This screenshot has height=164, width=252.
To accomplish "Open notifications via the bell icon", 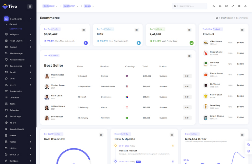I will click(x=220, y=6).
